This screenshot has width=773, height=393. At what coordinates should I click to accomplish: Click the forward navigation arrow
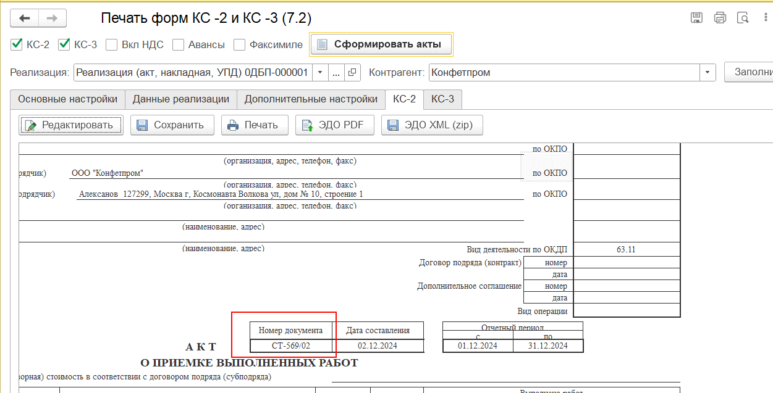pyautogui.click(x=52, y=18)
